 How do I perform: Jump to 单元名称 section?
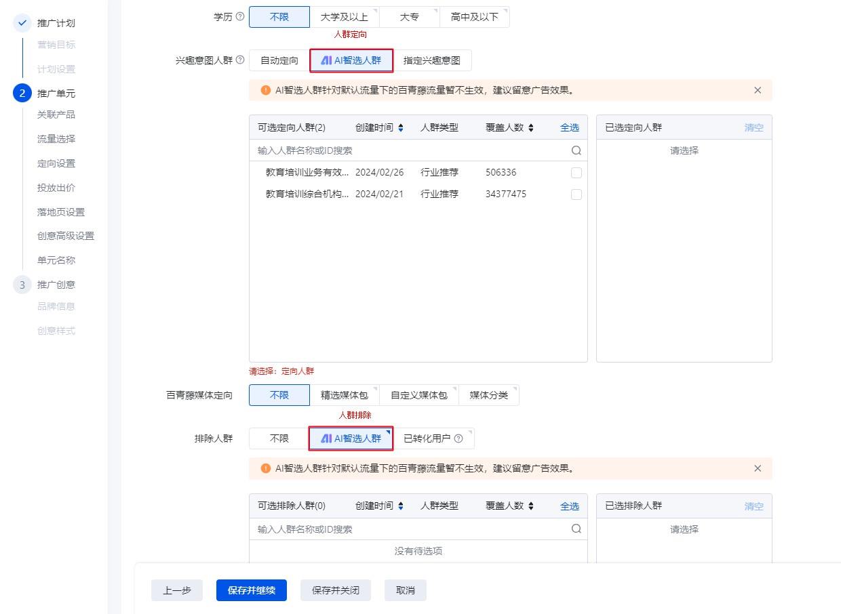pos(56,260)
